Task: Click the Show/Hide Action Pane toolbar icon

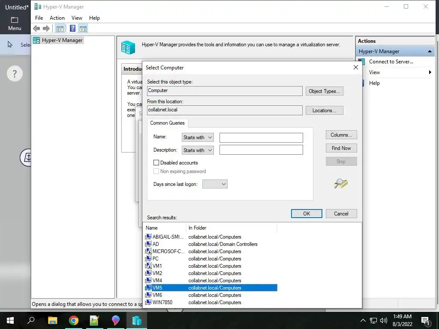Action: 83,28
